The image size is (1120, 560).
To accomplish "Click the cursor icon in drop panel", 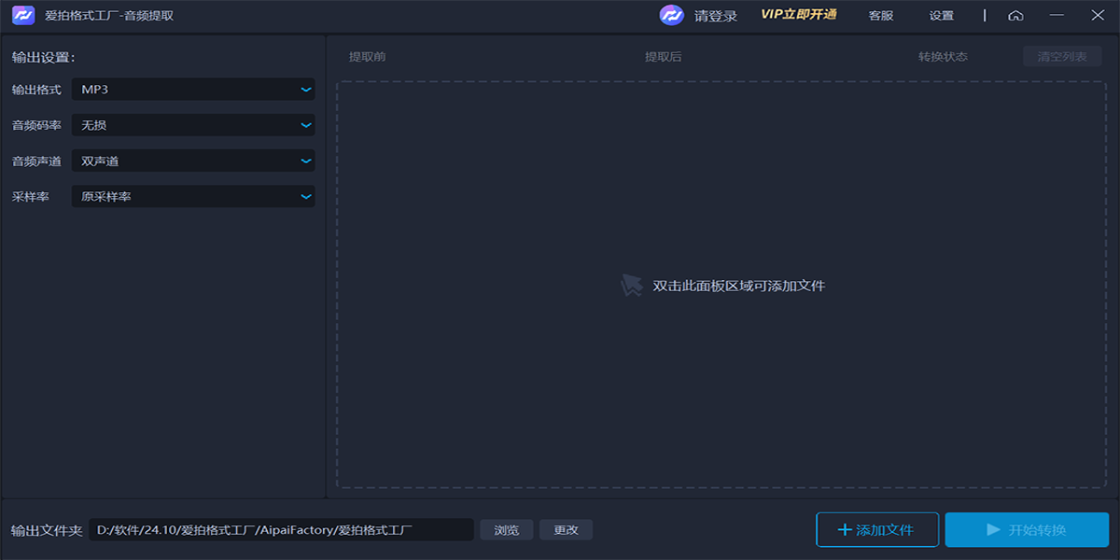I will (632, 286).
